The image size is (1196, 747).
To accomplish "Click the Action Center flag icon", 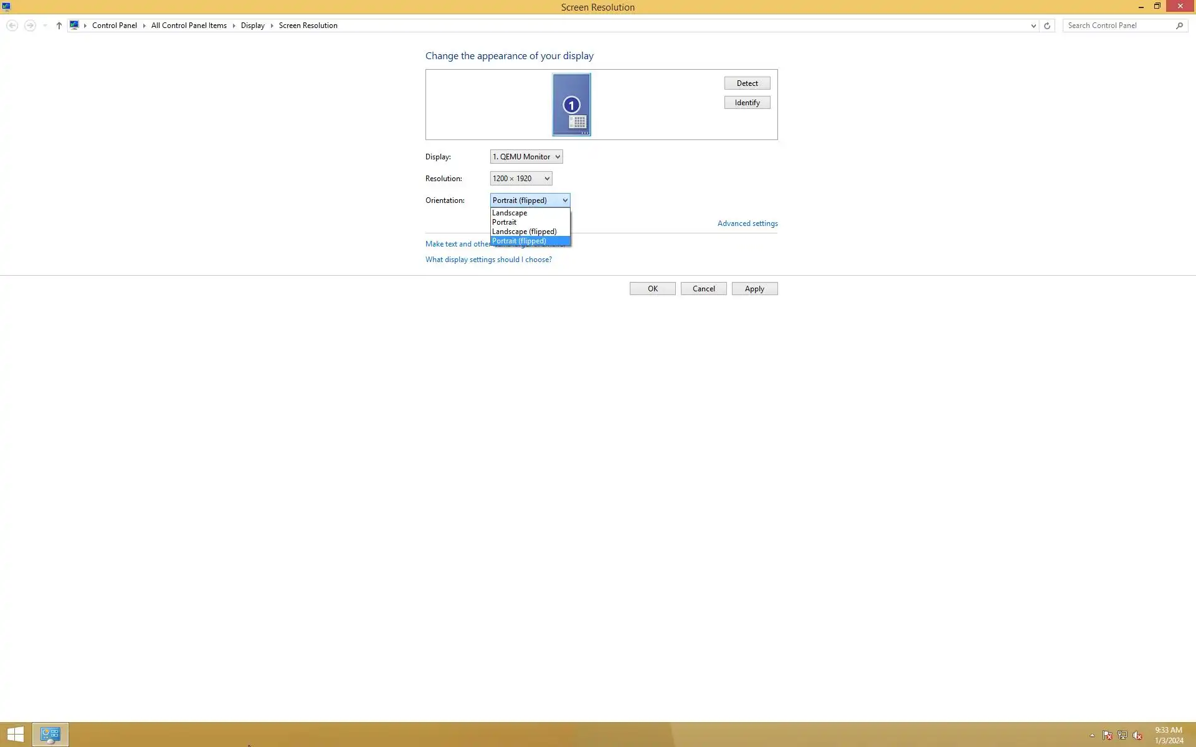I will (x=1107, y=735).
